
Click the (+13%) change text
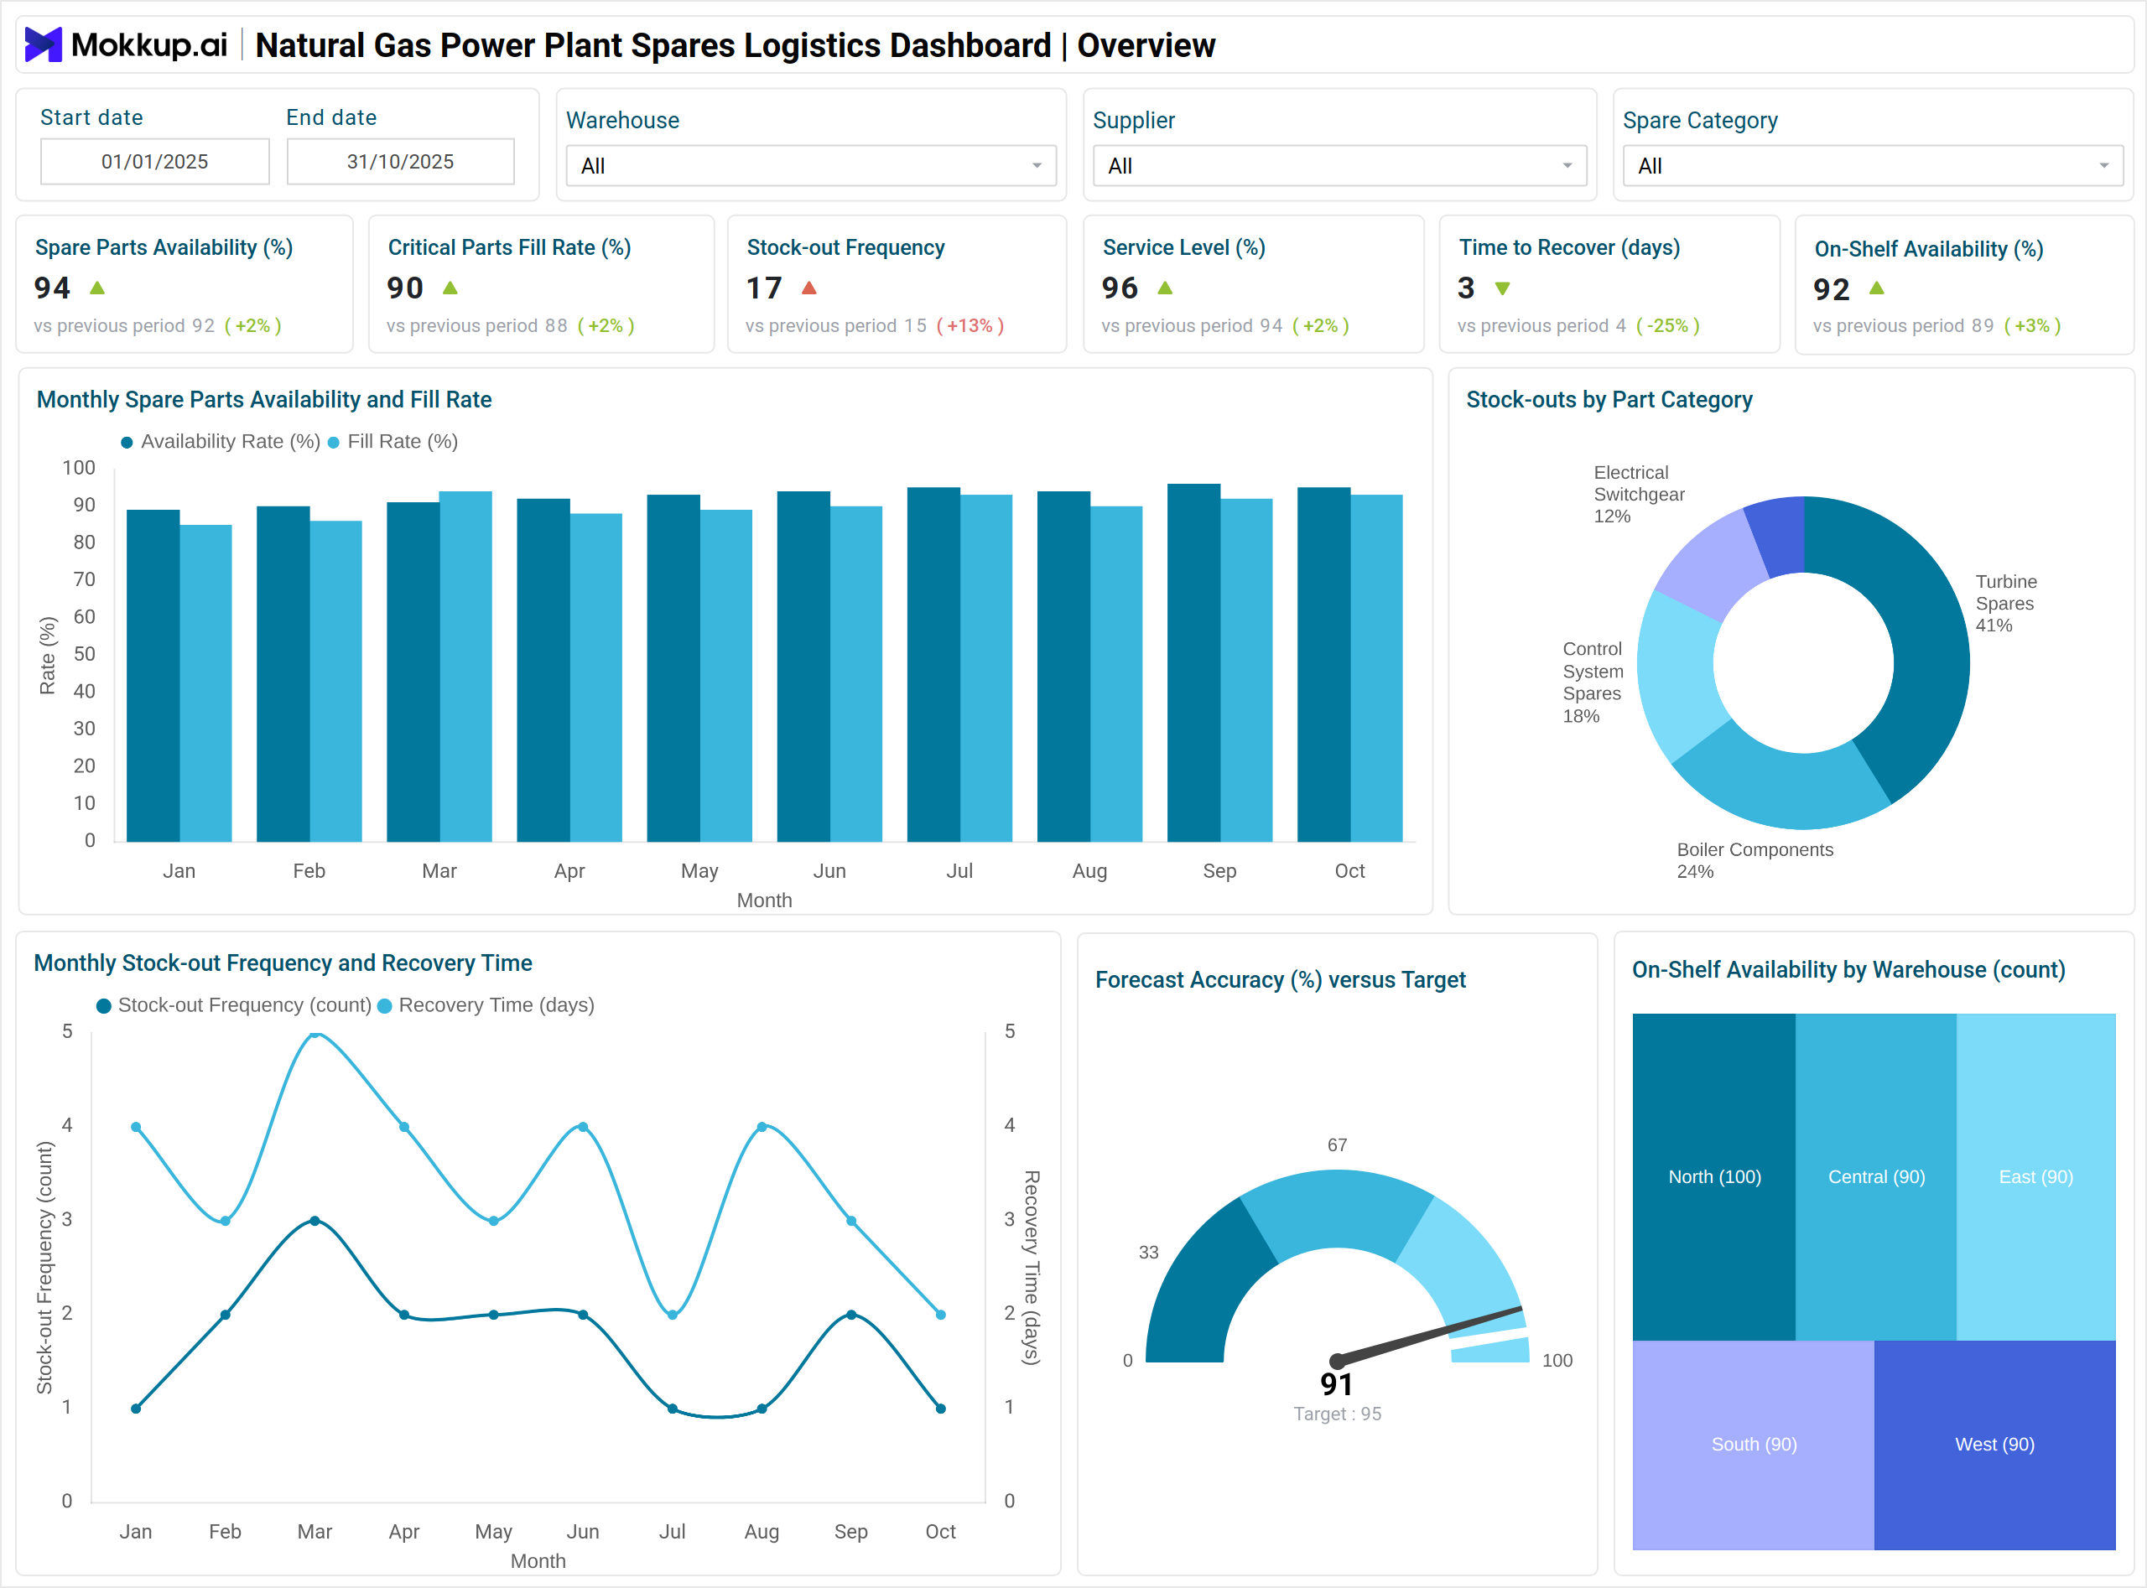[x=970, y=326]
